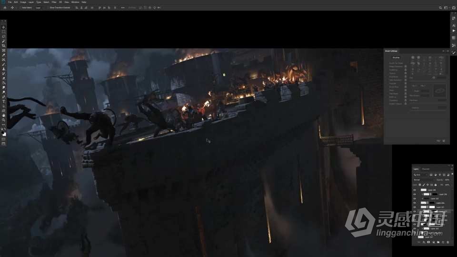
Task: Select the Layers tab
Action: pyautogui.click(x=416, y=169)
